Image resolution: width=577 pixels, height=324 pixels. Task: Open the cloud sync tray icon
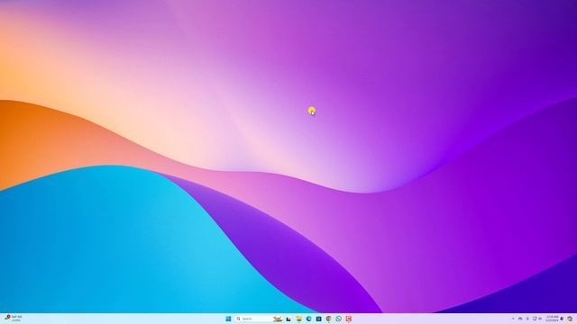520,319
